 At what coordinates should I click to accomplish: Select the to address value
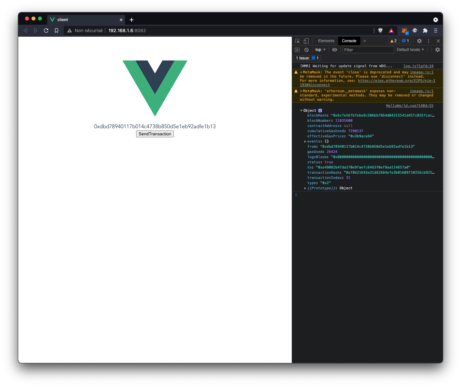point(363,168)
